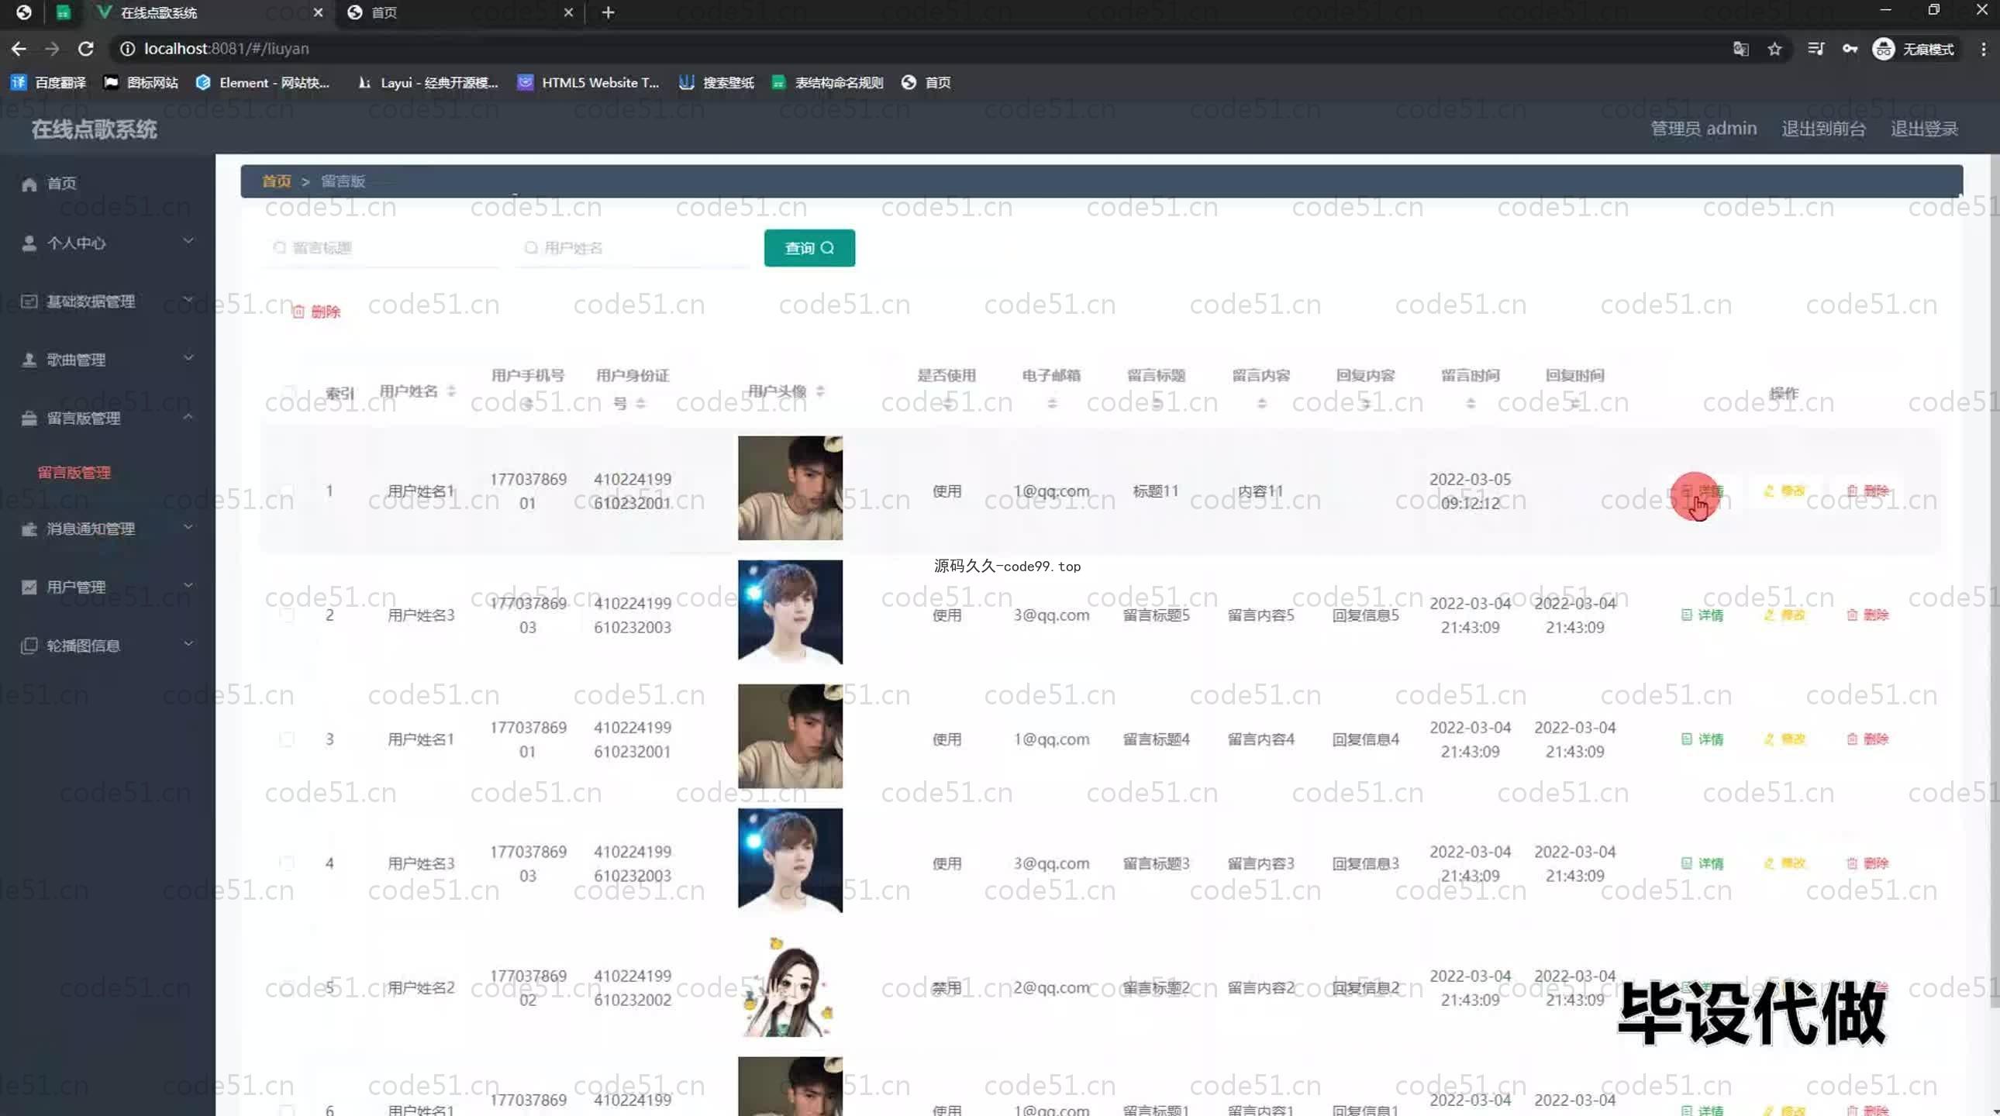
Task: Reload the page with the refresh icon
Action: (x=86, y=49)
